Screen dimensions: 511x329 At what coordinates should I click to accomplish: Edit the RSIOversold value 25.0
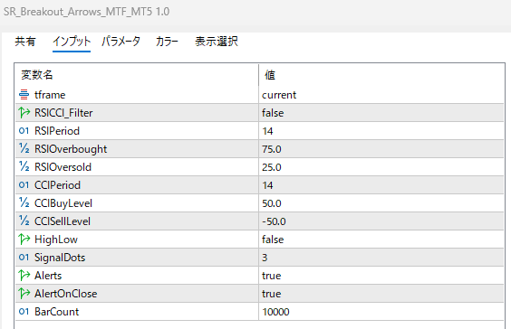381,167
